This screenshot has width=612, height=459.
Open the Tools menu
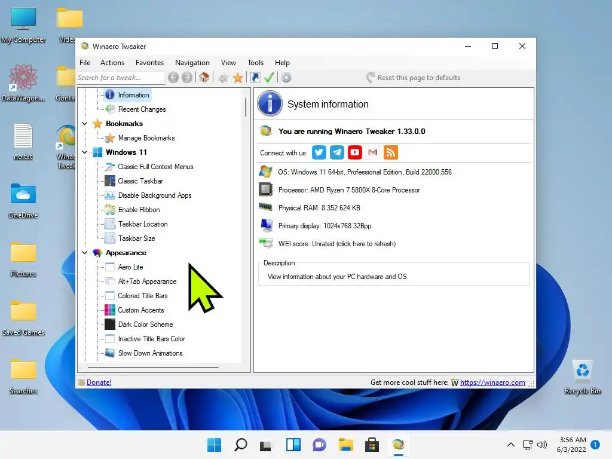(x=255, y=62)
